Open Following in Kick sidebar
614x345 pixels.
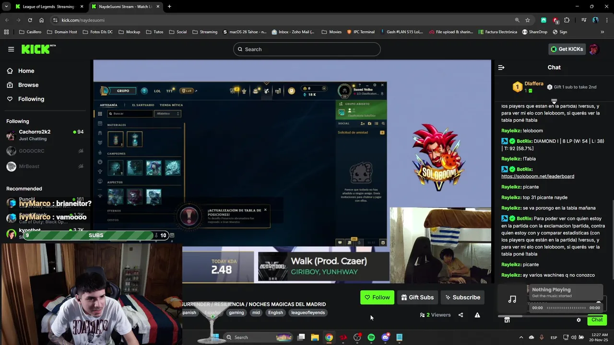point(25,99)
